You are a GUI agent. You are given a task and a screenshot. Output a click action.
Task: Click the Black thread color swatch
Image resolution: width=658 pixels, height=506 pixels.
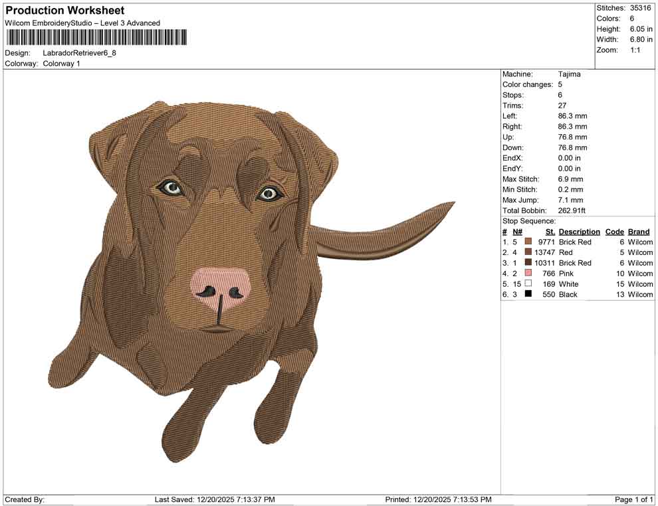click(528, 294)
